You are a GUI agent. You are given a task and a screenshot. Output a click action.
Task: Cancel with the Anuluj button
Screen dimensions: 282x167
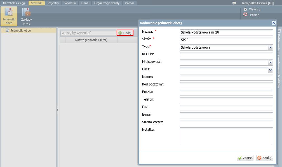pyautogui.click(x=265, y=158)
